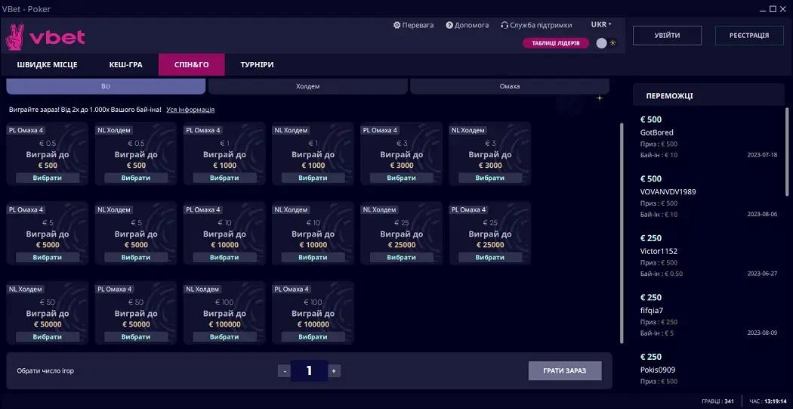
Task: Click the number of games input field
Action: [309, 370]
